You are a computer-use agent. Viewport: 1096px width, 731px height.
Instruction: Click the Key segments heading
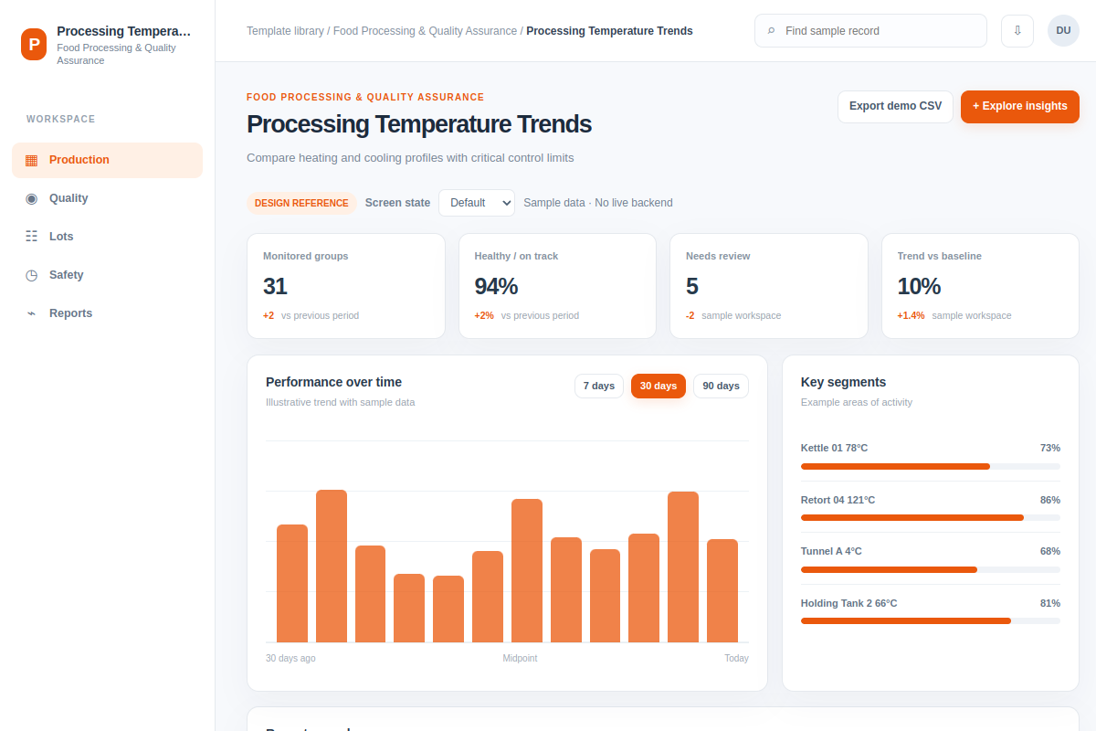[843, 382]
